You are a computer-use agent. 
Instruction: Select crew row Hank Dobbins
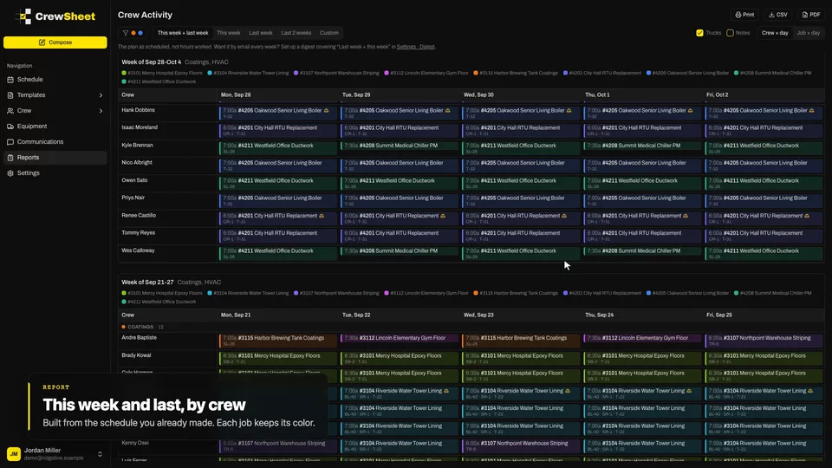(x=138, y=110)
